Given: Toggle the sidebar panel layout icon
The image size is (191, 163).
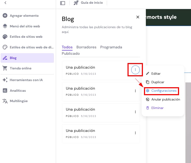Looking at the screenshot, I should [62, 3].
